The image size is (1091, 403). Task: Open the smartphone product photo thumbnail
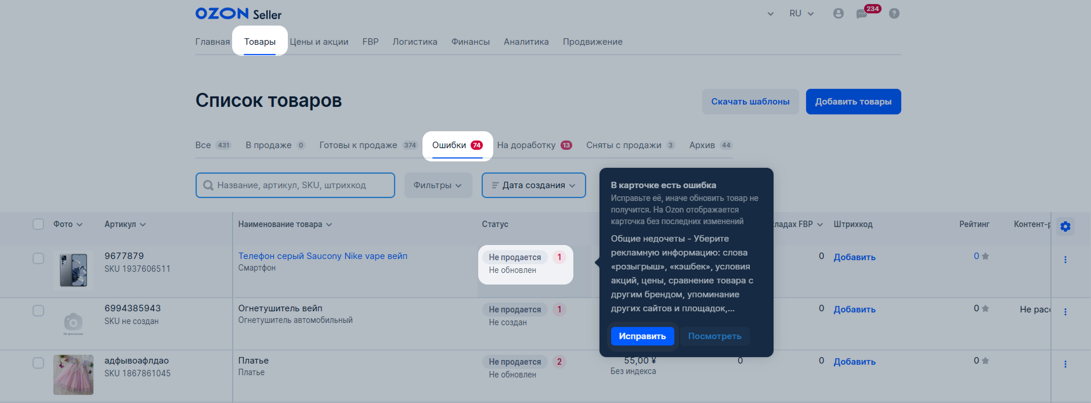point(73,270)
